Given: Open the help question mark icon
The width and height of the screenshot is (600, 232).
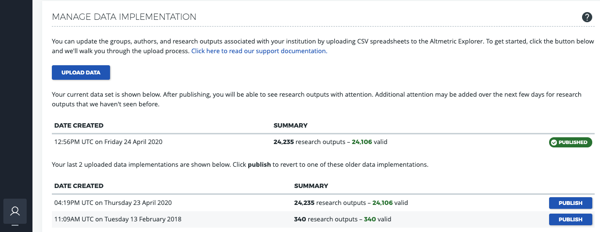Looking at the screenshot, I should [x=587, y=17].
